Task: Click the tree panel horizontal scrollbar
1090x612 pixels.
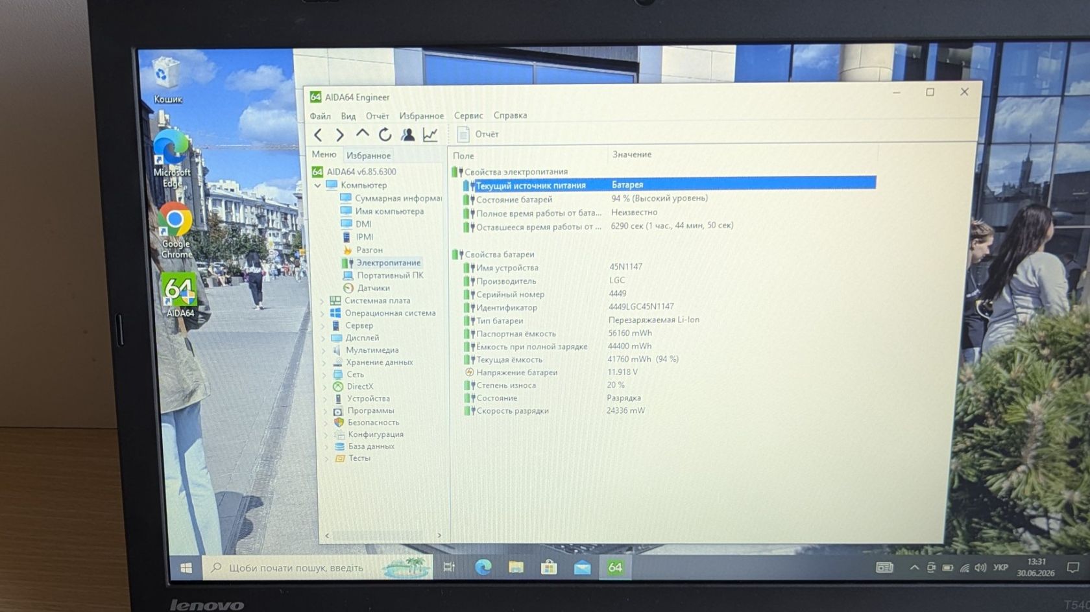Action: (x=383, y=535)
